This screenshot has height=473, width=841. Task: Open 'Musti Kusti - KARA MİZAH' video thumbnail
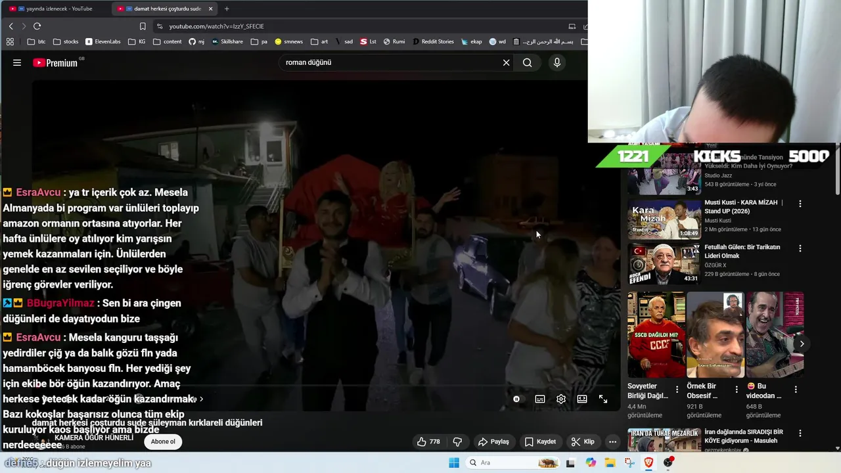(664, 219)
